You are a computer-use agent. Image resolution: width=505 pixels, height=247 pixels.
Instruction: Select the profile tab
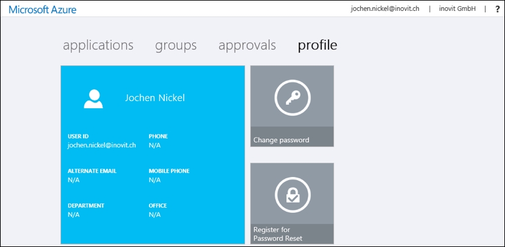click(318, 45)
